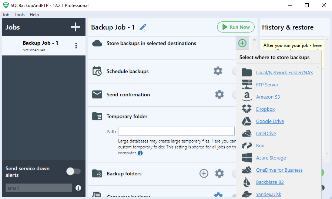Click the Google Drive logo icon

click(x=247, y=121)
